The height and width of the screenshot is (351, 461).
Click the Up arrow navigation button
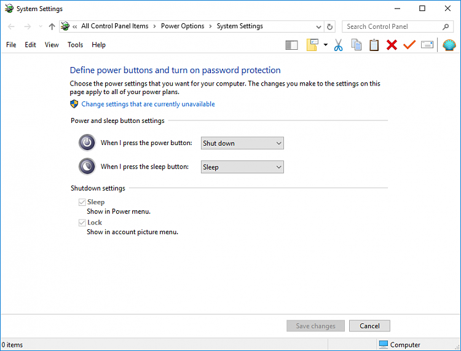52,26
